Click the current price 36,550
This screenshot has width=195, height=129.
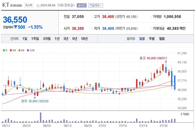click(x=15, y=20)
